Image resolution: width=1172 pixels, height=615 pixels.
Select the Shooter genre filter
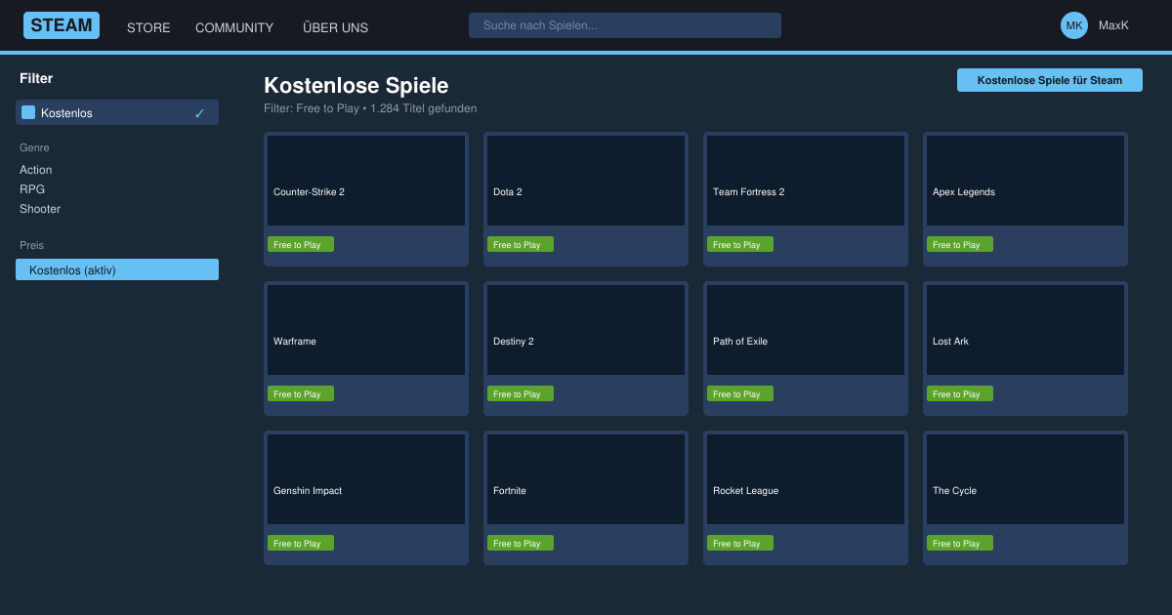(40, 209)
